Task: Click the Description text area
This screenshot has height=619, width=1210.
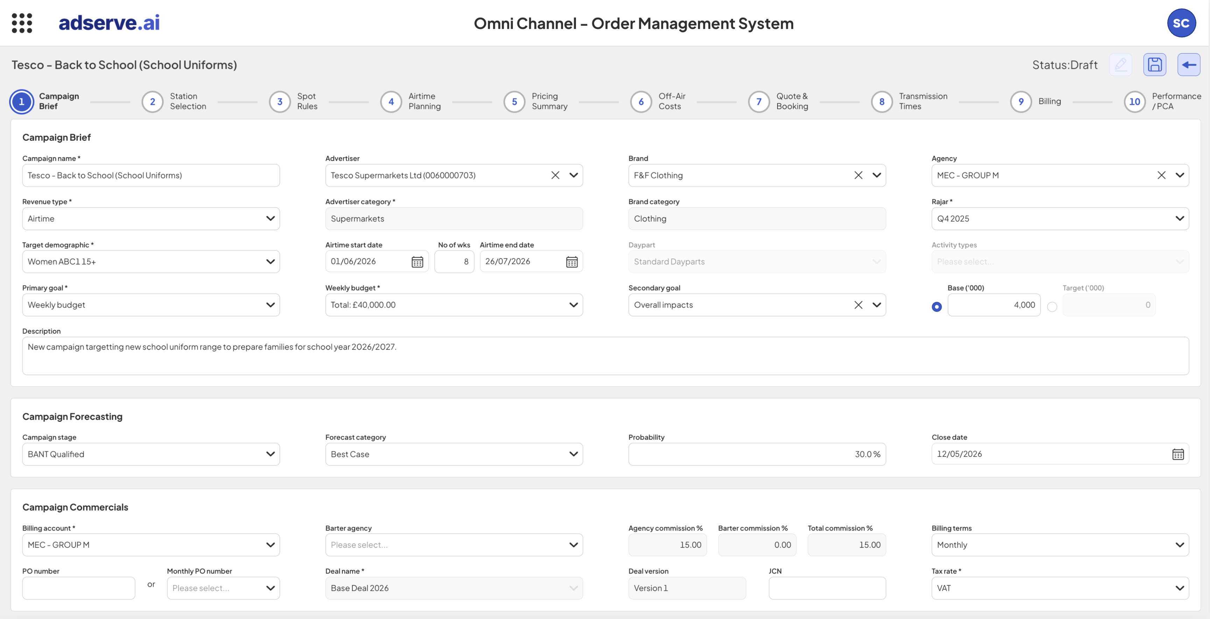Action: click(605, 356)
